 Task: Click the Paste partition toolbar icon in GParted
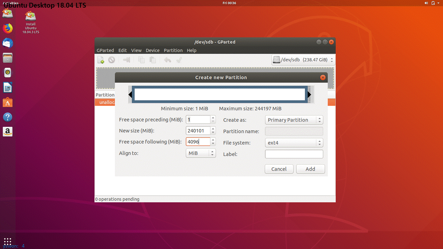point(152,60)
